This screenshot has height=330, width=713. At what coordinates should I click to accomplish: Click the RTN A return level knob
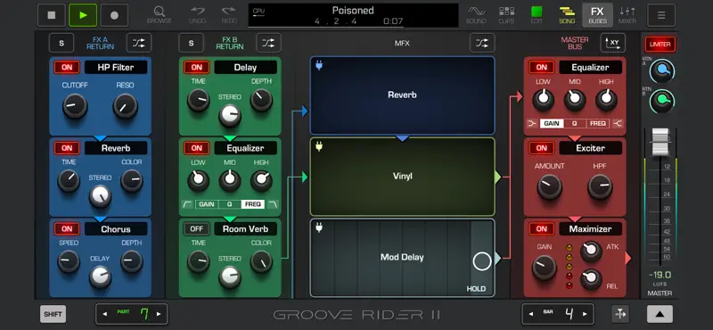pos(662,71)
